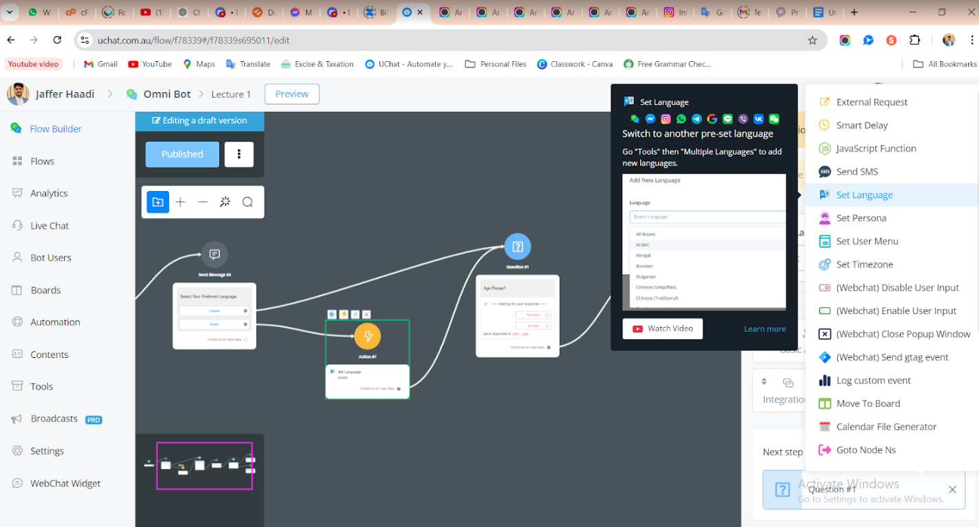Choose Smart Delay from the action list

pyautogui.click(x=861, y=125)
